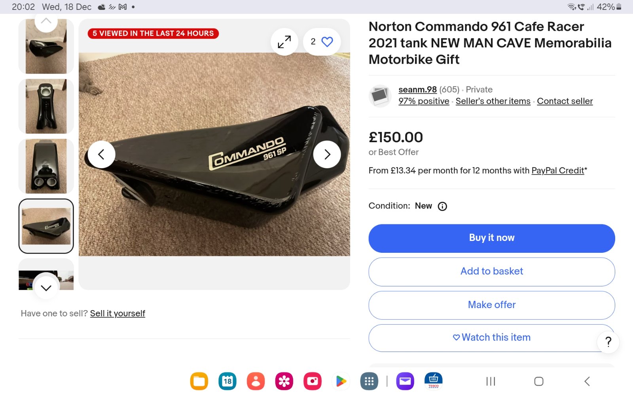
Task: Open the Seller's other items link
Action: [x=493, y=101]
